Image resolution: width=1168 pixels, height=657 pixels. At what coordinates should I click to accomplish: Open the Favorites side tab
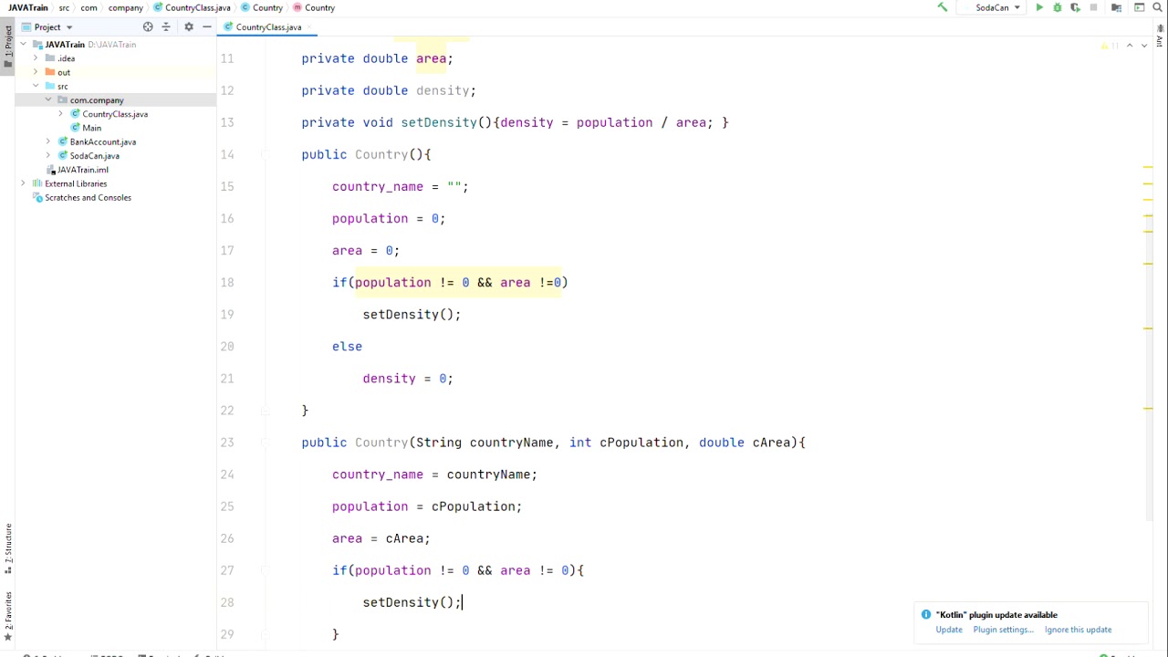pyautogui.click(x=7, y=616)
